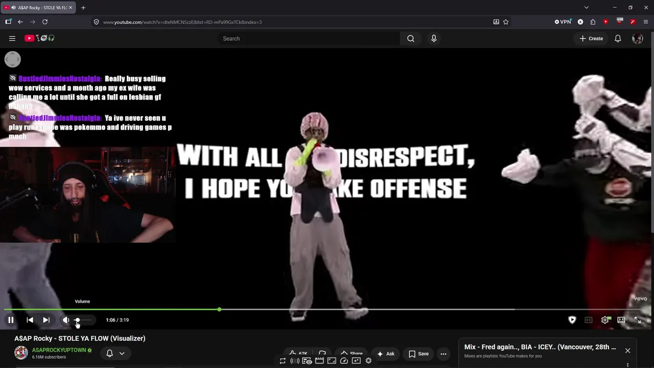Click the video title text
The height and width of the screenshot is (368, 654).
[x=80, y=338]
